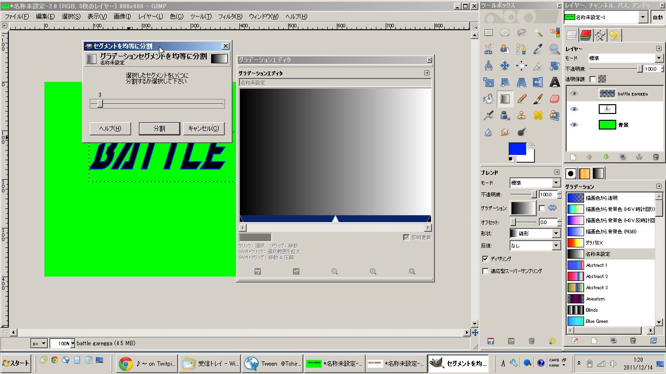Click the 分割 split button
Image resolution: width=666 pixels, height=374 pixels.
[159, 129]
